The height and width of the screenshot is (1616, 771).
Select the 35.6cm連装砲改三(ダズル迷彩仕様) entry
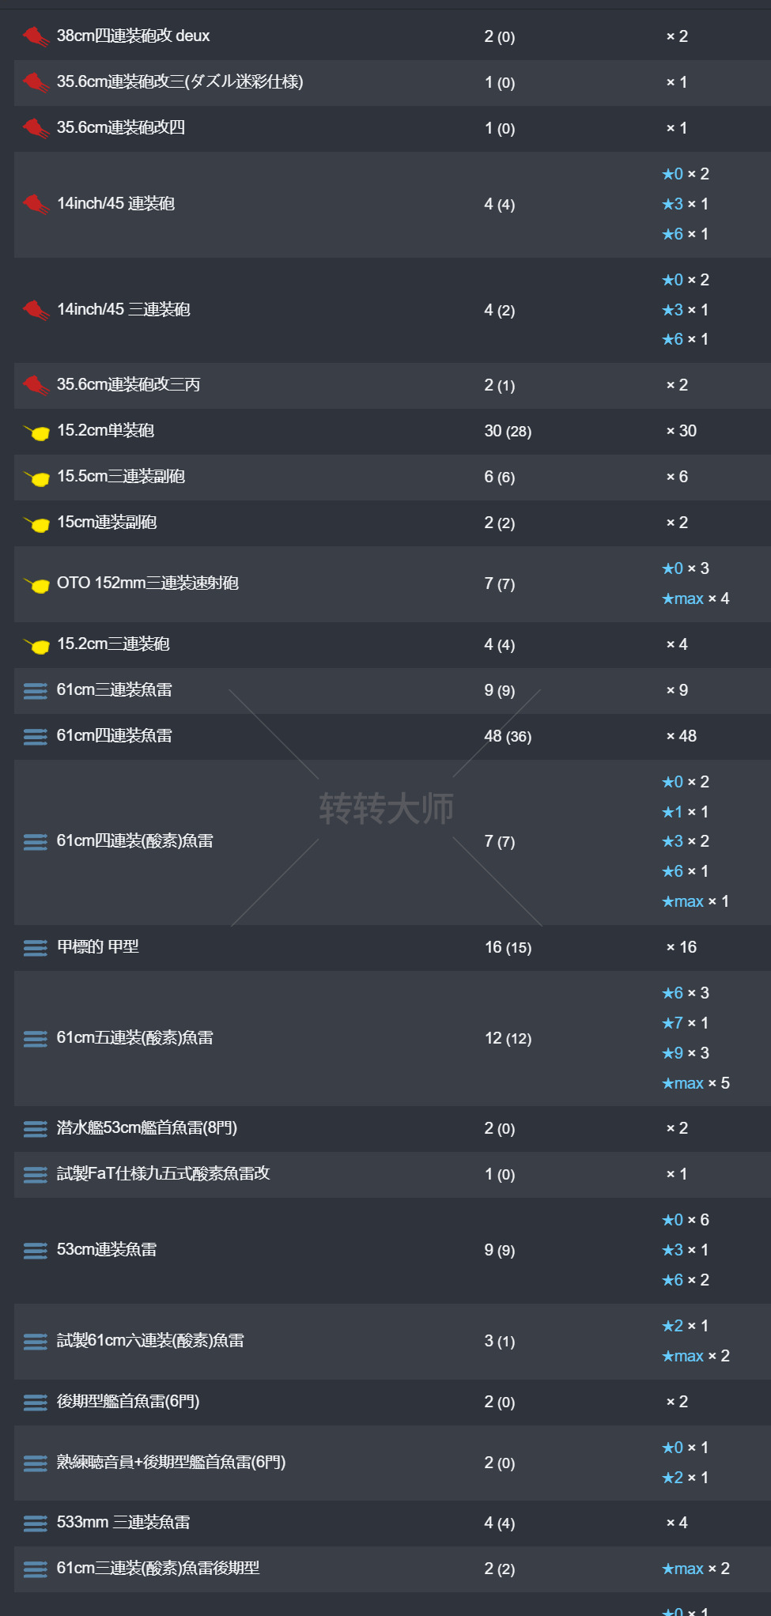click(x=180, y=81)
